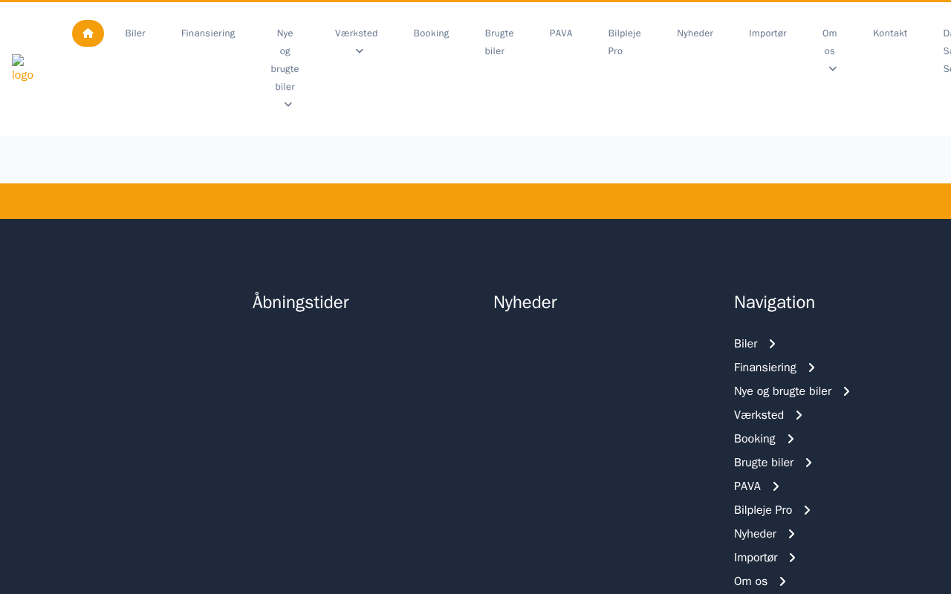This screenshot has width=951, height=594.
Task: Click the arrow icon beside footer Værksted
Action: tap(799, 415)
